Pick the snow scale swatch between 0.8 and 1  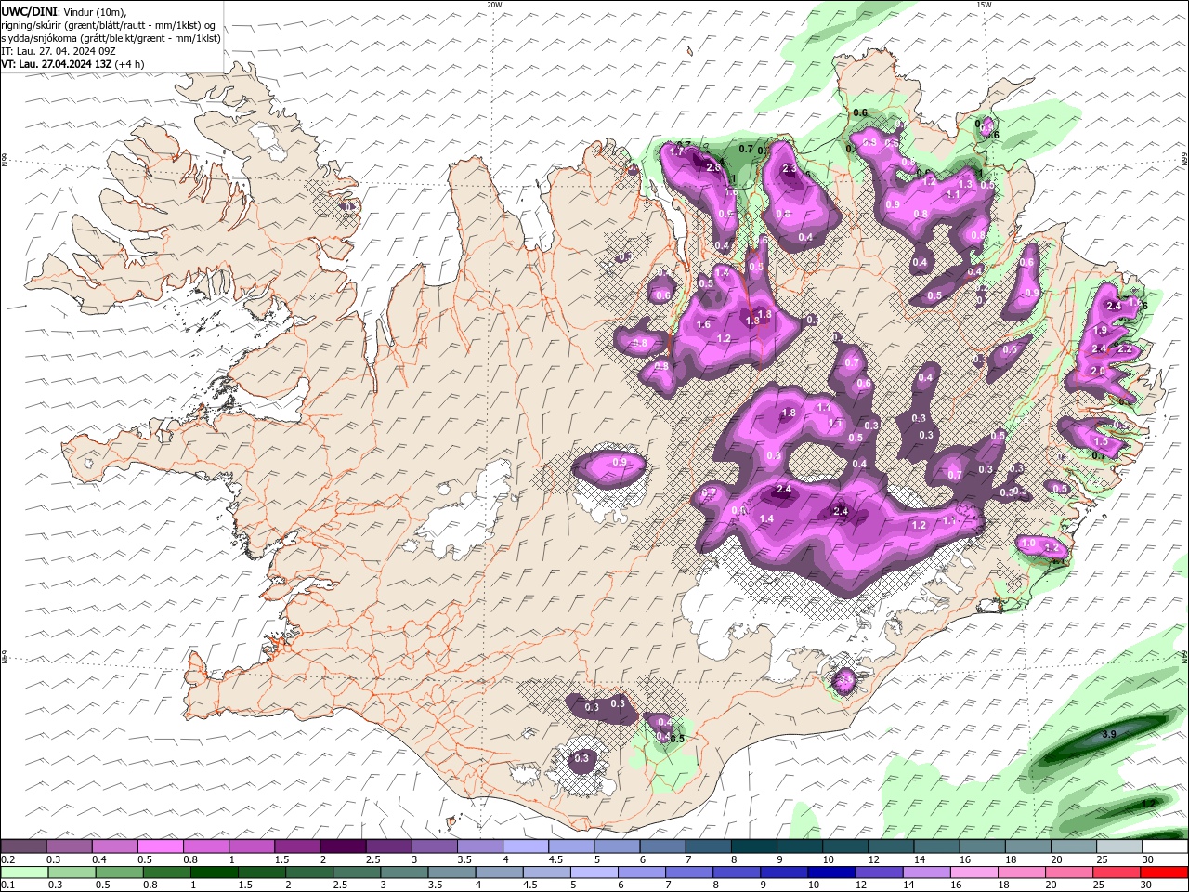(x=206, y=846)
